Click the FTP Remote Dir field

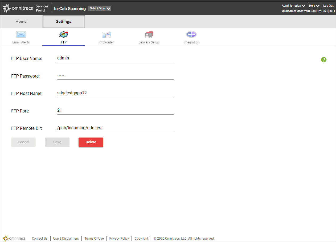coord(115,128)
